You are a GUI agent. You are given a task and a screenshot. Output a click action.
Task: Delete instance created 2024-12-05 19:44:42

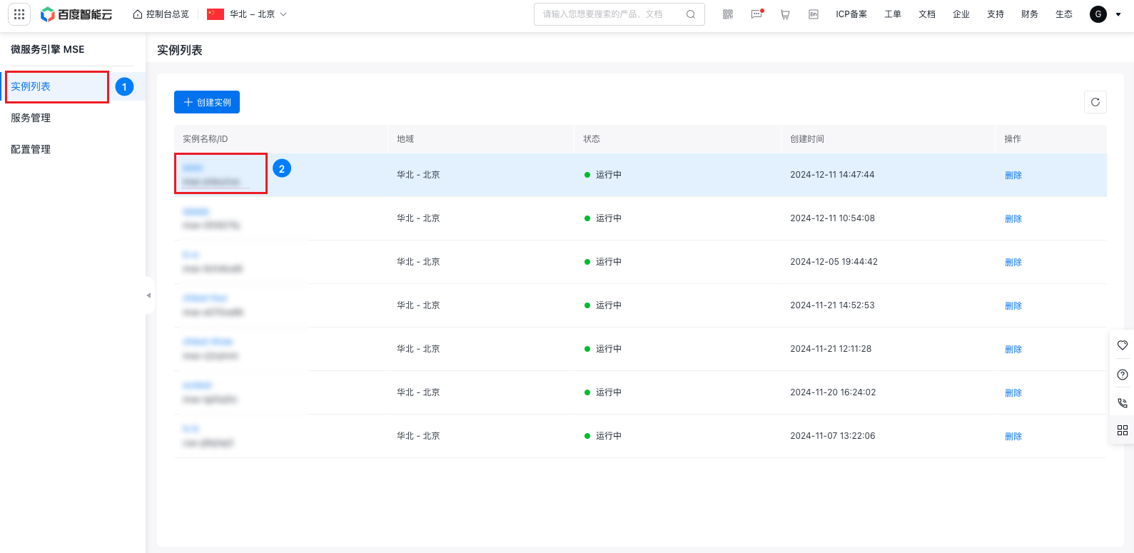coord(1013,263)
